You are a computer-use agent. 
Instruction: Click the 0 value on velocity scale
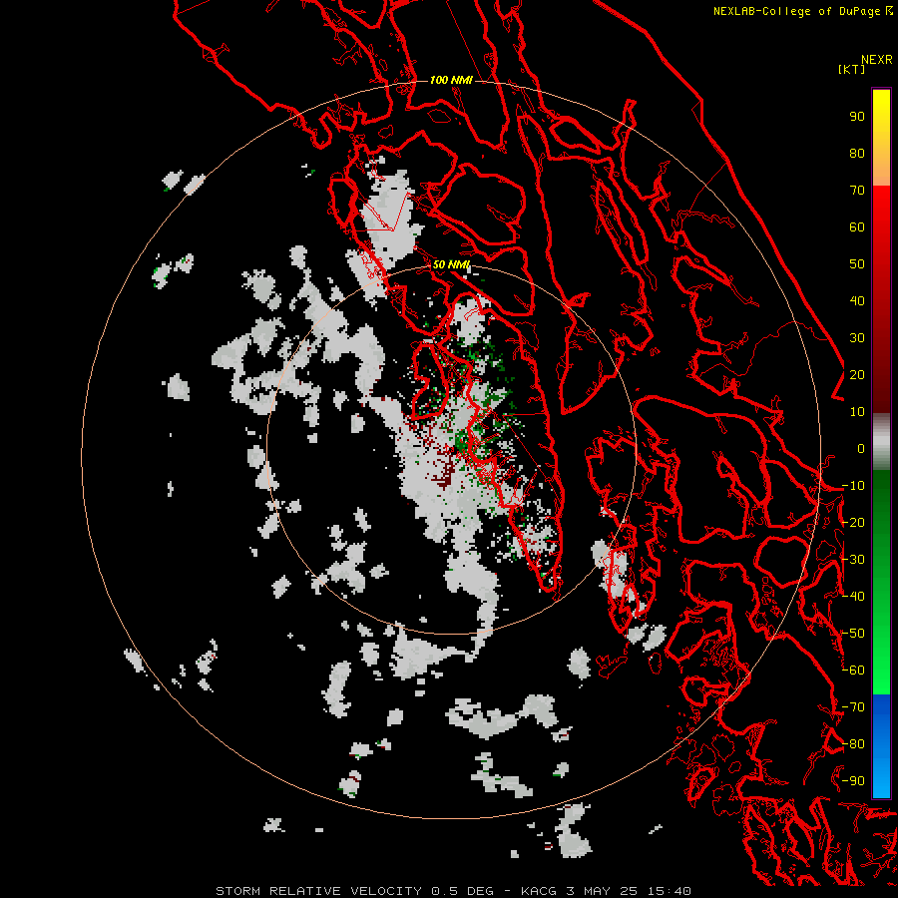pyautogui.click(x=861, y=449)
